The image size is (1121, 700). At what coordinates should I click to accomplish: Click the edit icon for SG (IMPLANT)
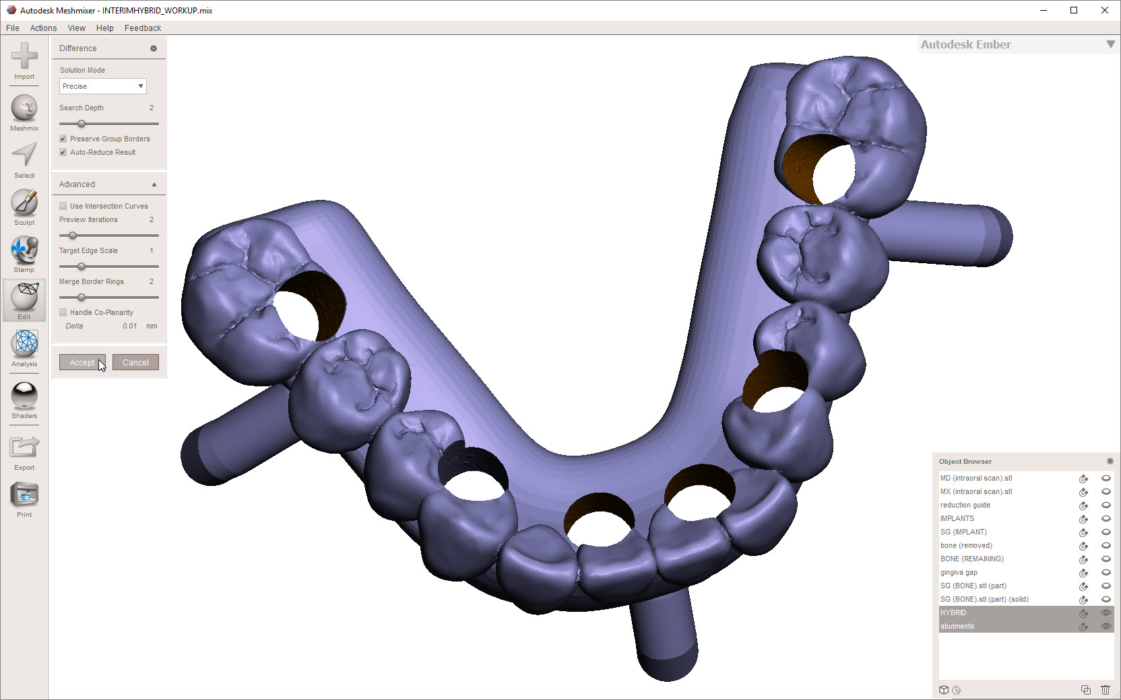click(1083, 532)
